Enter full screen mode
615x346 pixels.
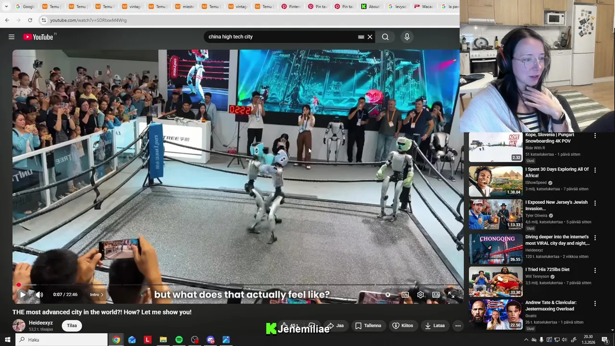[x=451, y=295]
